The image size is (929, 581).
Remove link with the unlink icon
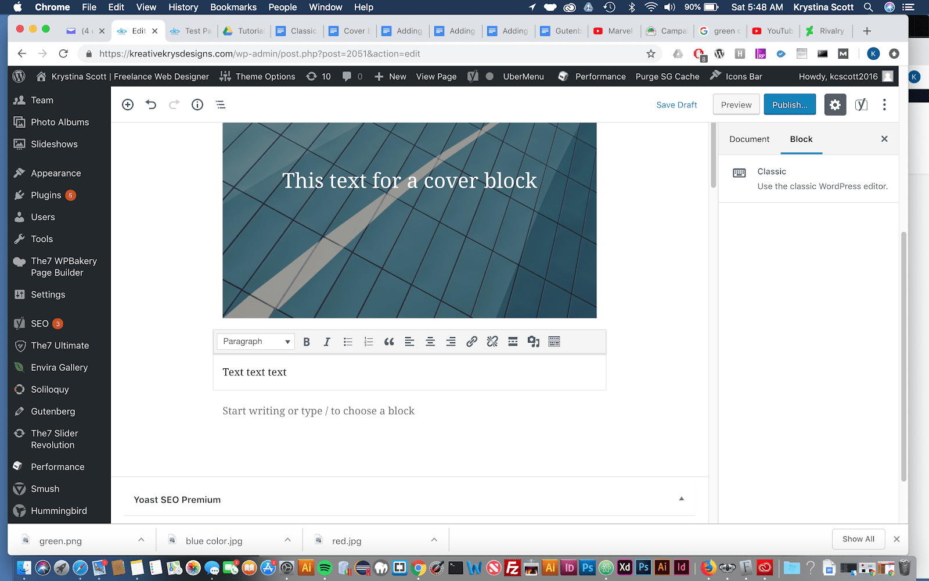point(492,342)
